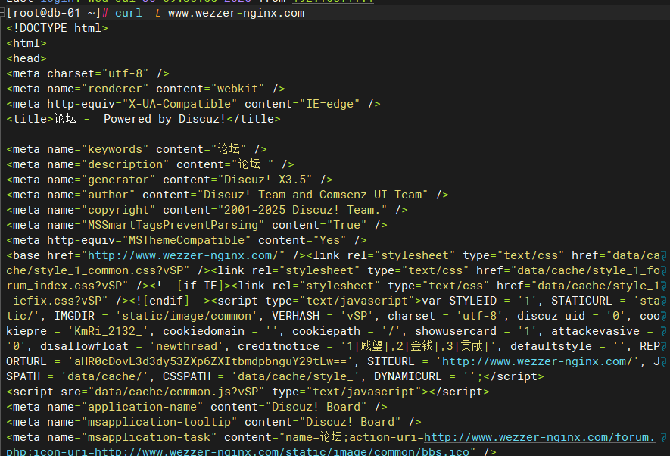Click the '2001-2025 Discuz! Team.' value
The height and width of the screenshot is (456, 670).
pyautogui.click(x=302, y=210)
